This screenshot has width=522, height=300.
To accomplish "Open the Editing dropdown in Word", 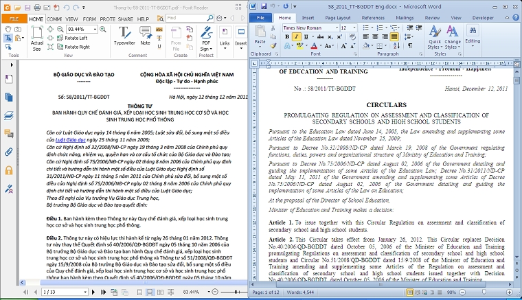I will [x=473, y=36].
